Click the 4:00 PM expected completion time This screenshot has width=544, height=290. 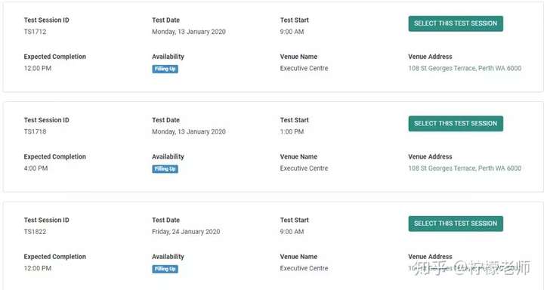[x=36, y=168]
